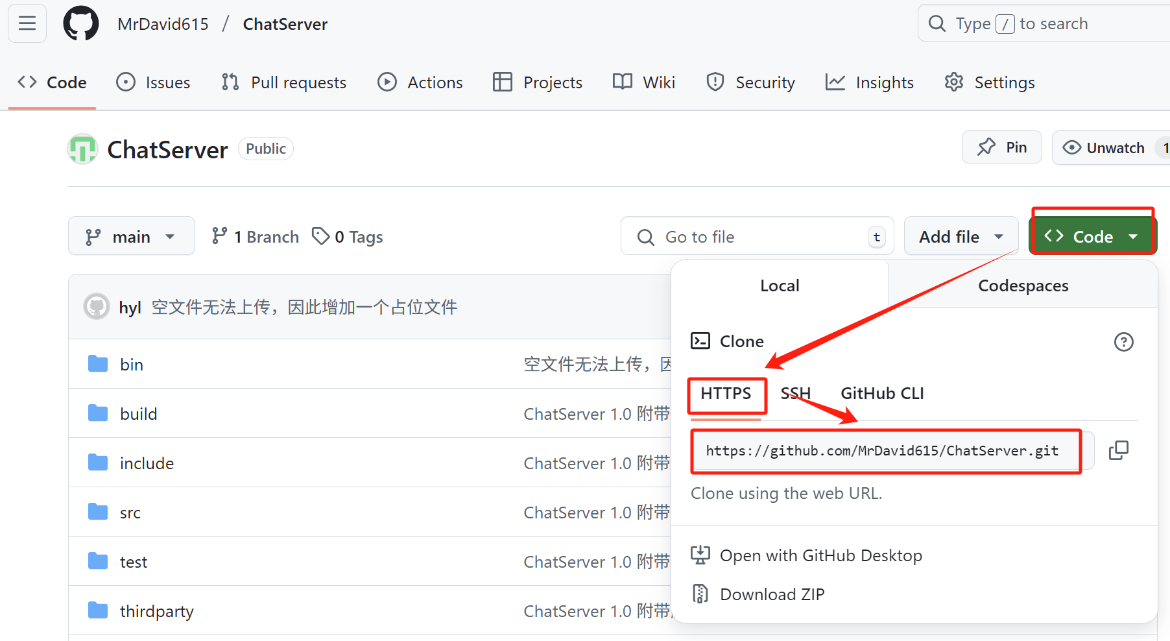Open commit message for test folder row

click(x=597, y=562)
